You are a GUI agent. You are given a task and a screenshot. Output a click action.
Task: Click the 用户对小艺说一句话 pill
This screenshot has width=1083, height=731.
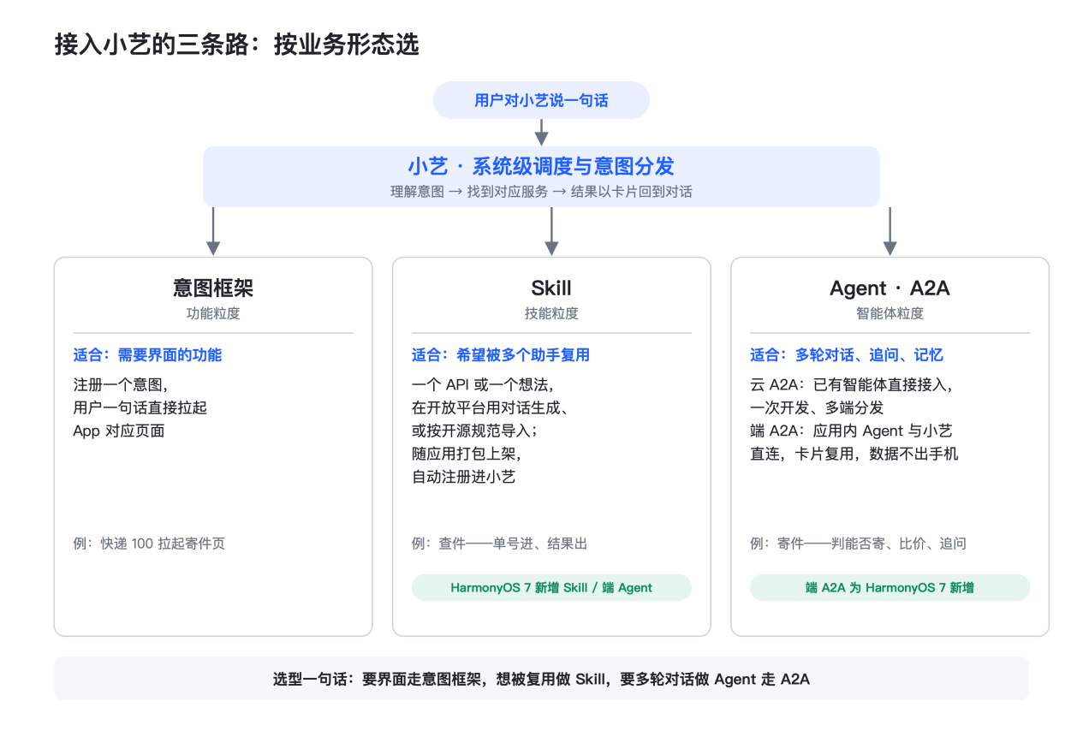click(x=541, y=100)
